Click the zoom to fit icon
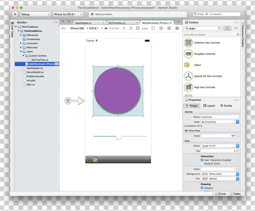This screenshot has height=211, width=255. coord(153,29)
